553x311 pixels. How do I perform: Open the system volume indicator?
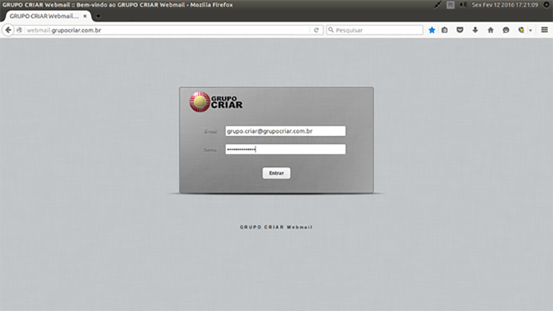click(x=463, y=5)
